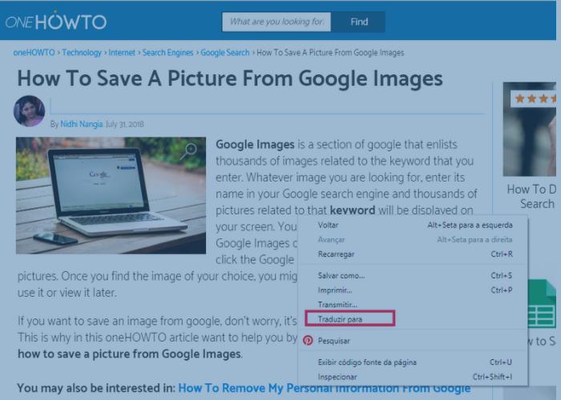Viewport: 561px width, 400px height.
Task: Select Voltar in the context menu
Action: coord(328,225)
